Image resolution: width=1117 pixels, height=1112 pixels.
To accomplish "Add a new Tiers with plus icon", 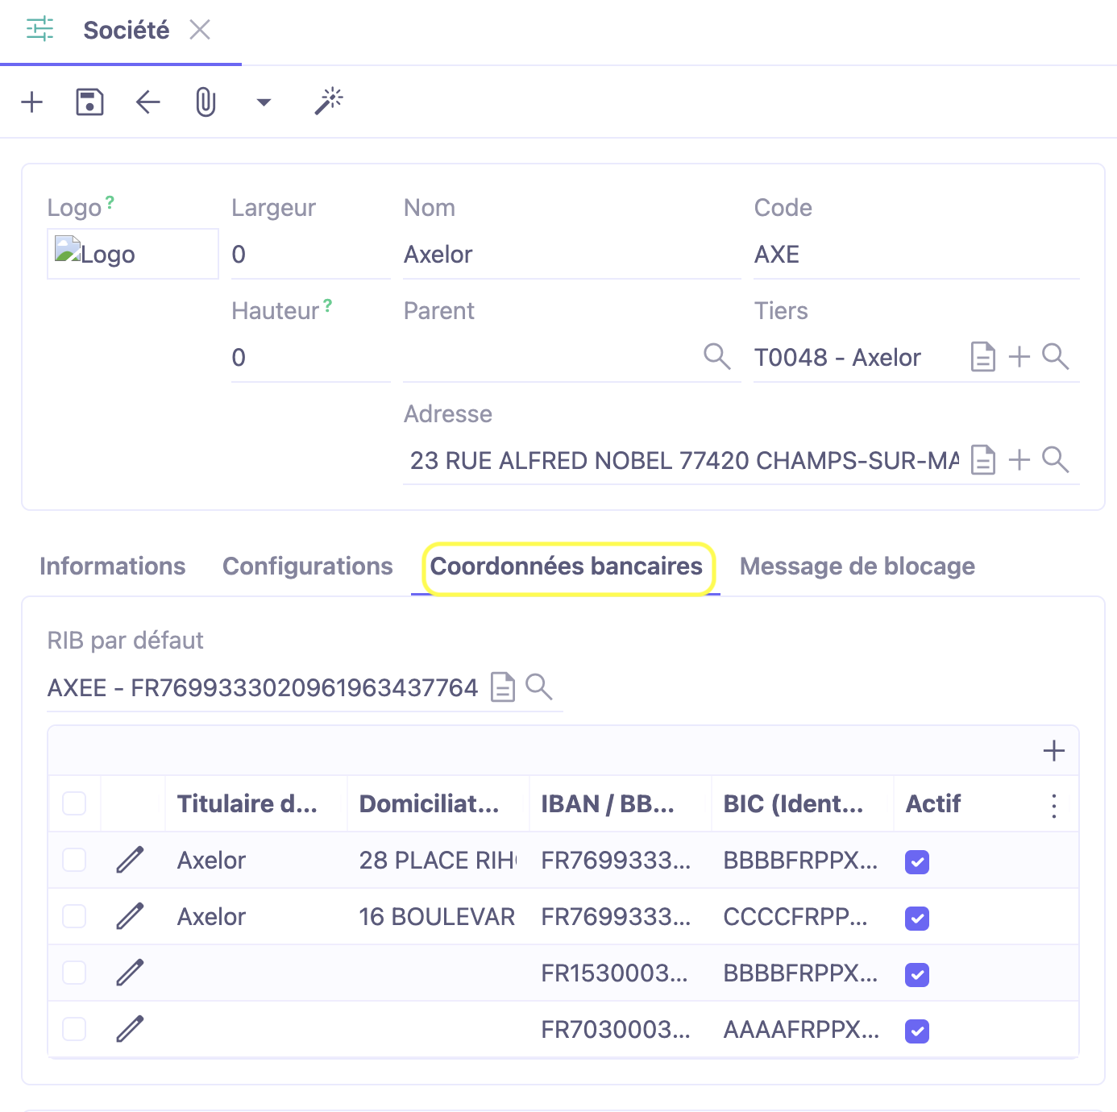I will [1019, 356].
